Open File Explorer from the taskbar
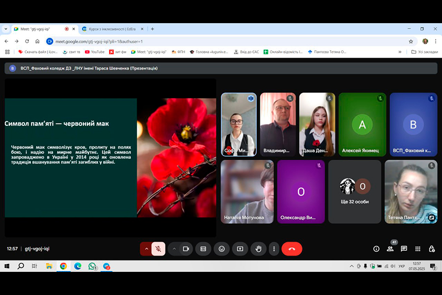The image size is (442, 295). 49,266
